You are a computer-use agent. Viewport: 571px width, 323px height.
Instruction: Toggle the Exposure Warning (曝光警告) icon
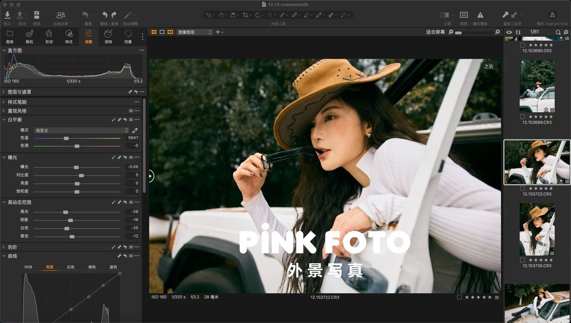point(480,15)
